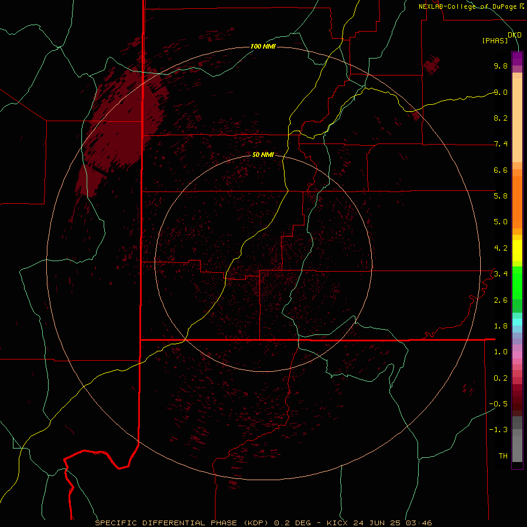Click the cyan segment of the color bar
Image resolution: width=527 pixels, height=527 pixels.
(x=517, y=321)
